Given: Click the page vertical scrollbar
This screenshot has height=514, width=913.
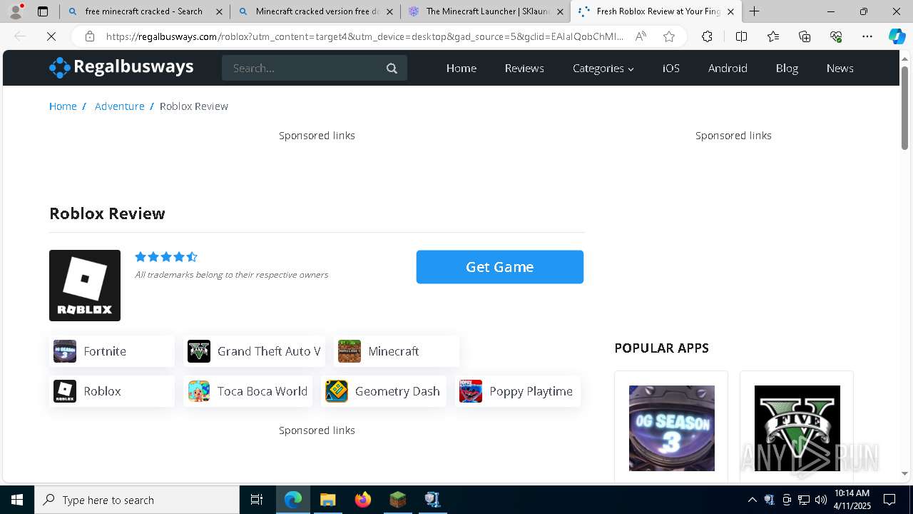Looking at the screenshot, I should (x=904, y=107).
